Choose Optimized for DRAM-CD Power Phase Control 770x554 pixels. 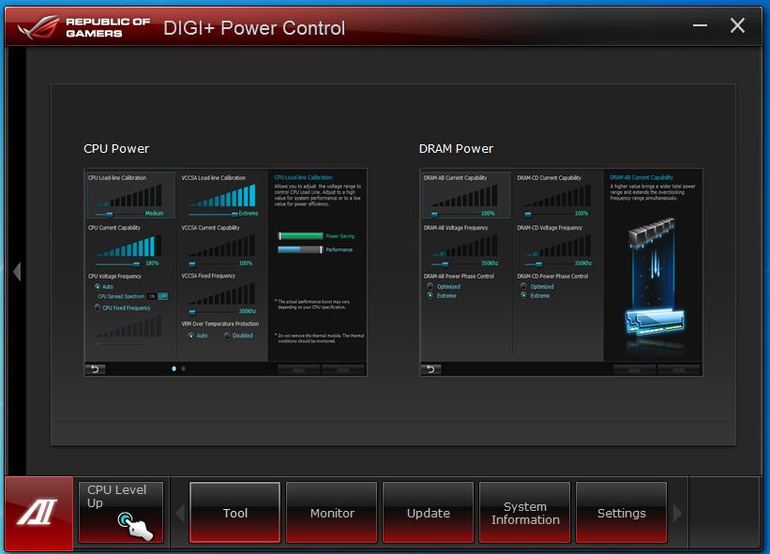pos(523,287)
